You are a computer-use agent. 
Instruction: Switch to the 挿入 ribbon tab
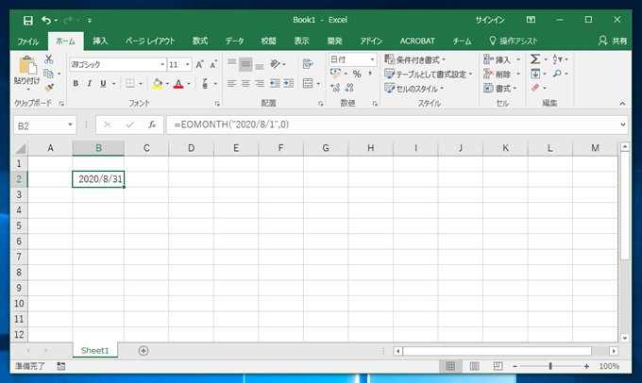pos(100,42)
